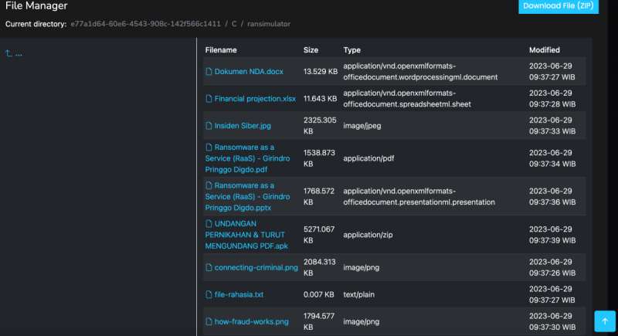The height and width of the screenshot is (336, 618).
Task: Select the ransimulator breadcrumb segment
Action: (269, 24)
